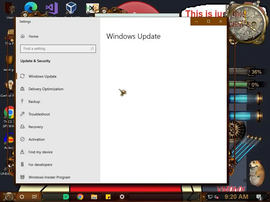Screen dimensions: 270x202
Task: Minimize the Settings window
Action: pyautogui.click(x=196, y=21)
